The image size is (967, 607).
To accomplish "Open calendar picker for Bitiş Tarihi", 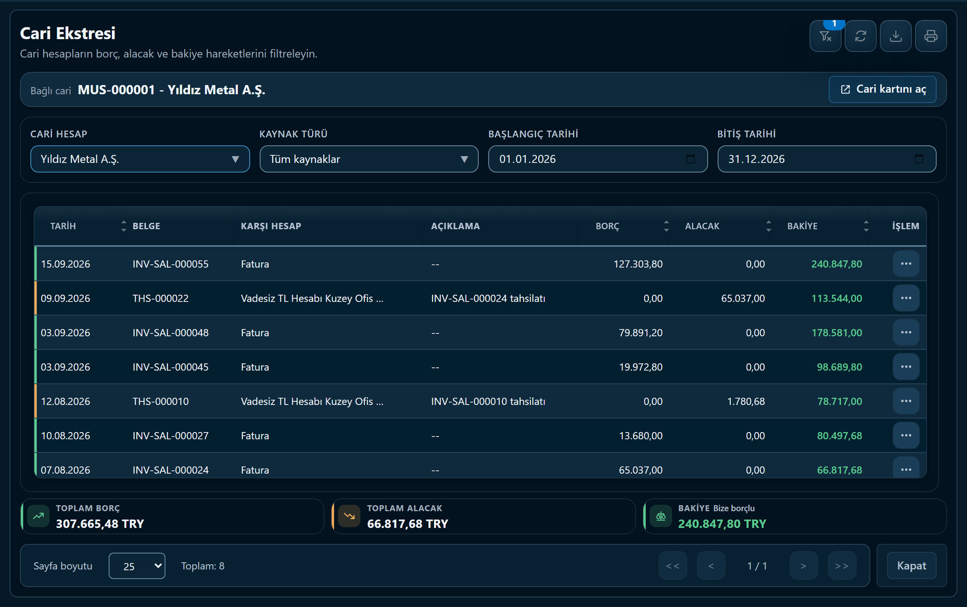I will [919, 159].
